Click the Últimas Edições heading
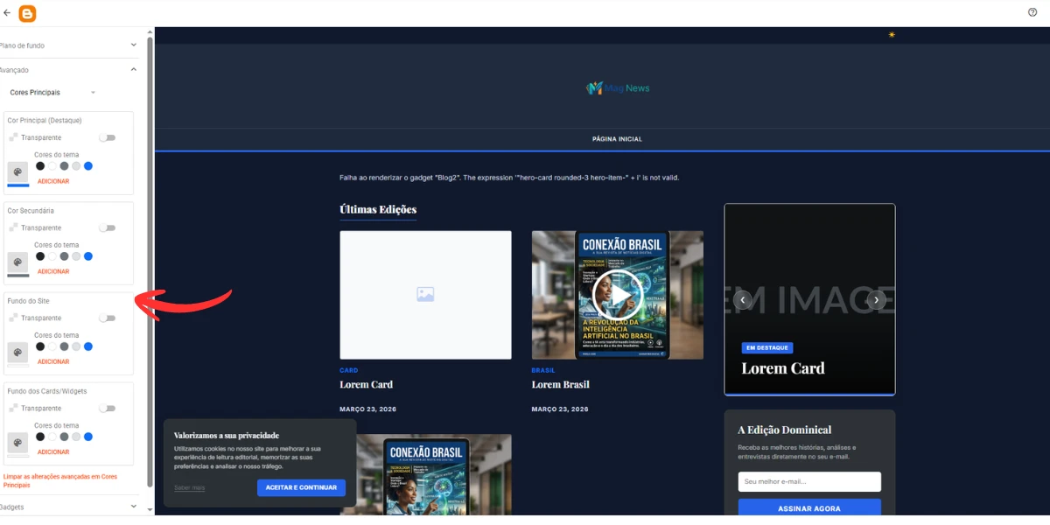The width and height of the screenshot is (1050, 525). [x=378, y=209]
